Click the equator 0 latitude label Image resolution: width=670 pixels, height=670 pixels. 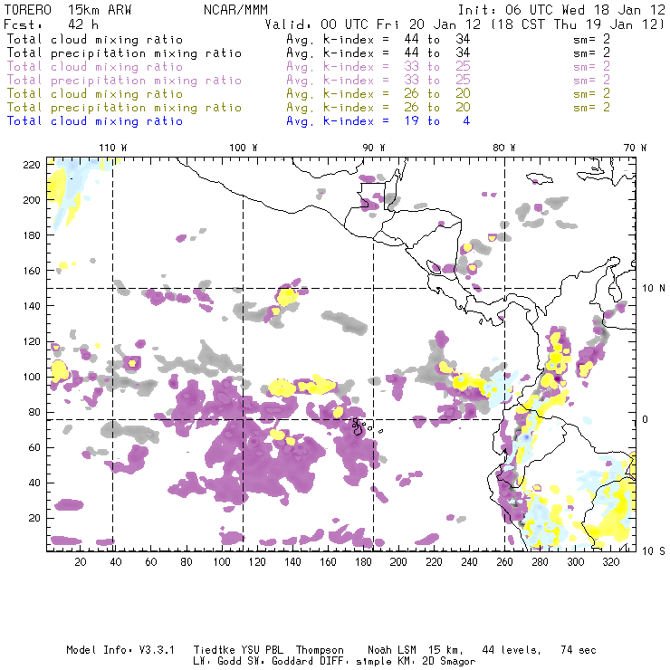[646, 420]
